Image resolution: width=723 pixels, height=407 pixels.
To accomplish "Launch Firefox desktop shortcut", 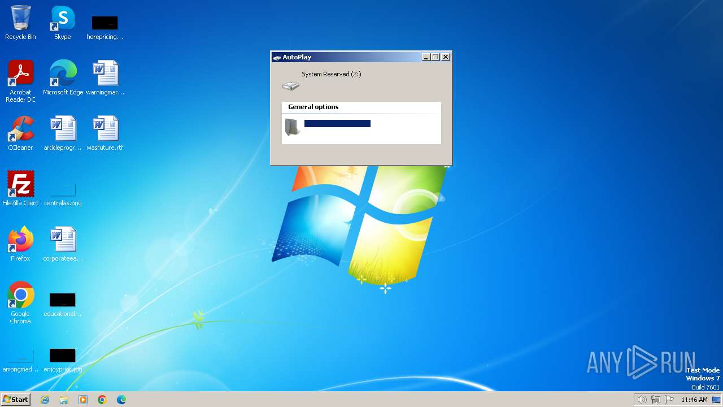I will 20,244.
